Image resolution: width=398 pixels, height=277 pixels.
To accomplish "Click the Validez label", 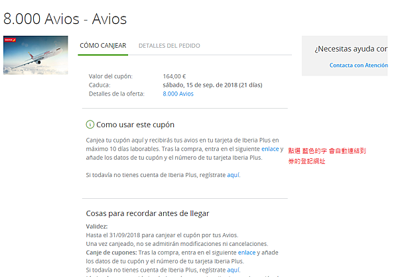I will [97, 226].
